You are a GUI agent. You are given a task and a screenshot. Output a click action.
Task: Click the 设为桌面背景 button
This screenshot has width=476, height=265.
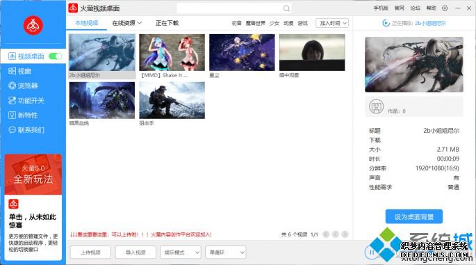click(413, 217)
